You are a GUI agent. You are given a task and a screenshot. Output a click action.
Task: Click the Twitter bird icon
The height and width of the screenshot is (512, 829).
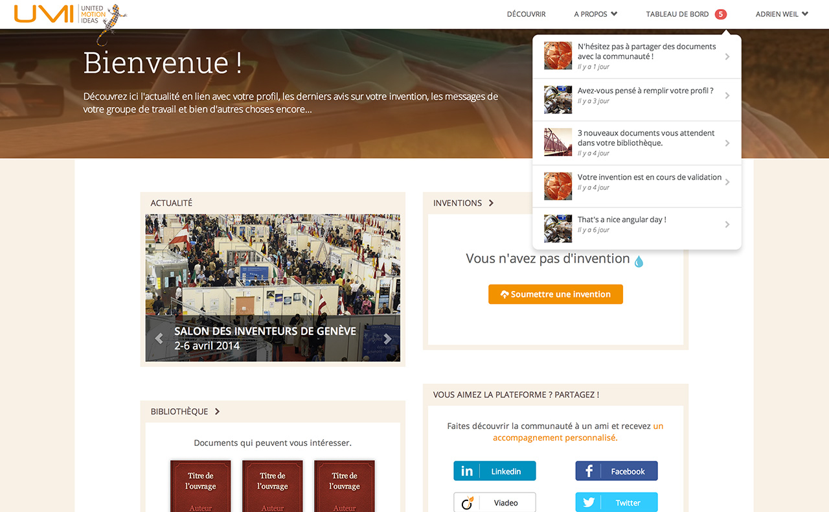point(589,502)
